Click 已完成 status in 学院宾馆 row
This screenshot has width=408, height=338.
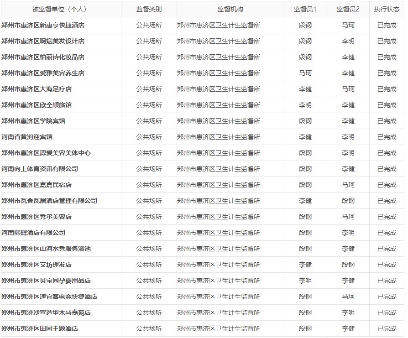click(x=387, y=121)
